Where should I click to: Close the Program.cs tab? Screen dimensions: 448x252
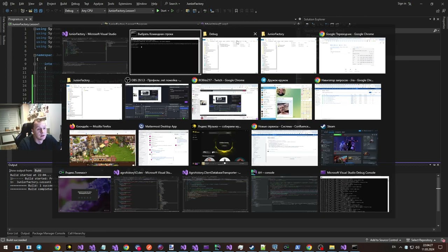click(30, 19)
